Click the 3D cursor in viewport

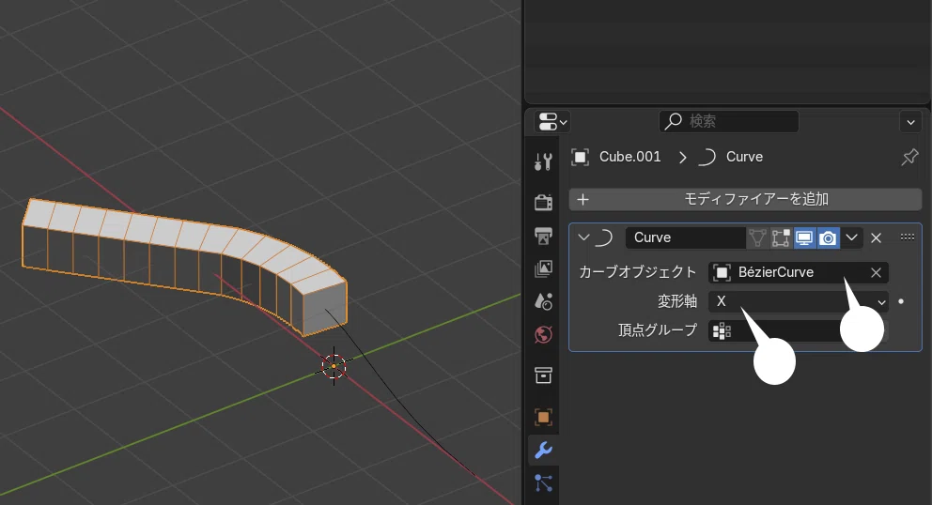pos(334,366)
